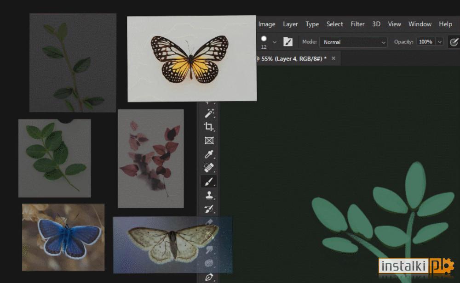This screenshot has width=460, height=283.
Task: Toggle pressure for opacity button
Action: [x=454, y=42]
